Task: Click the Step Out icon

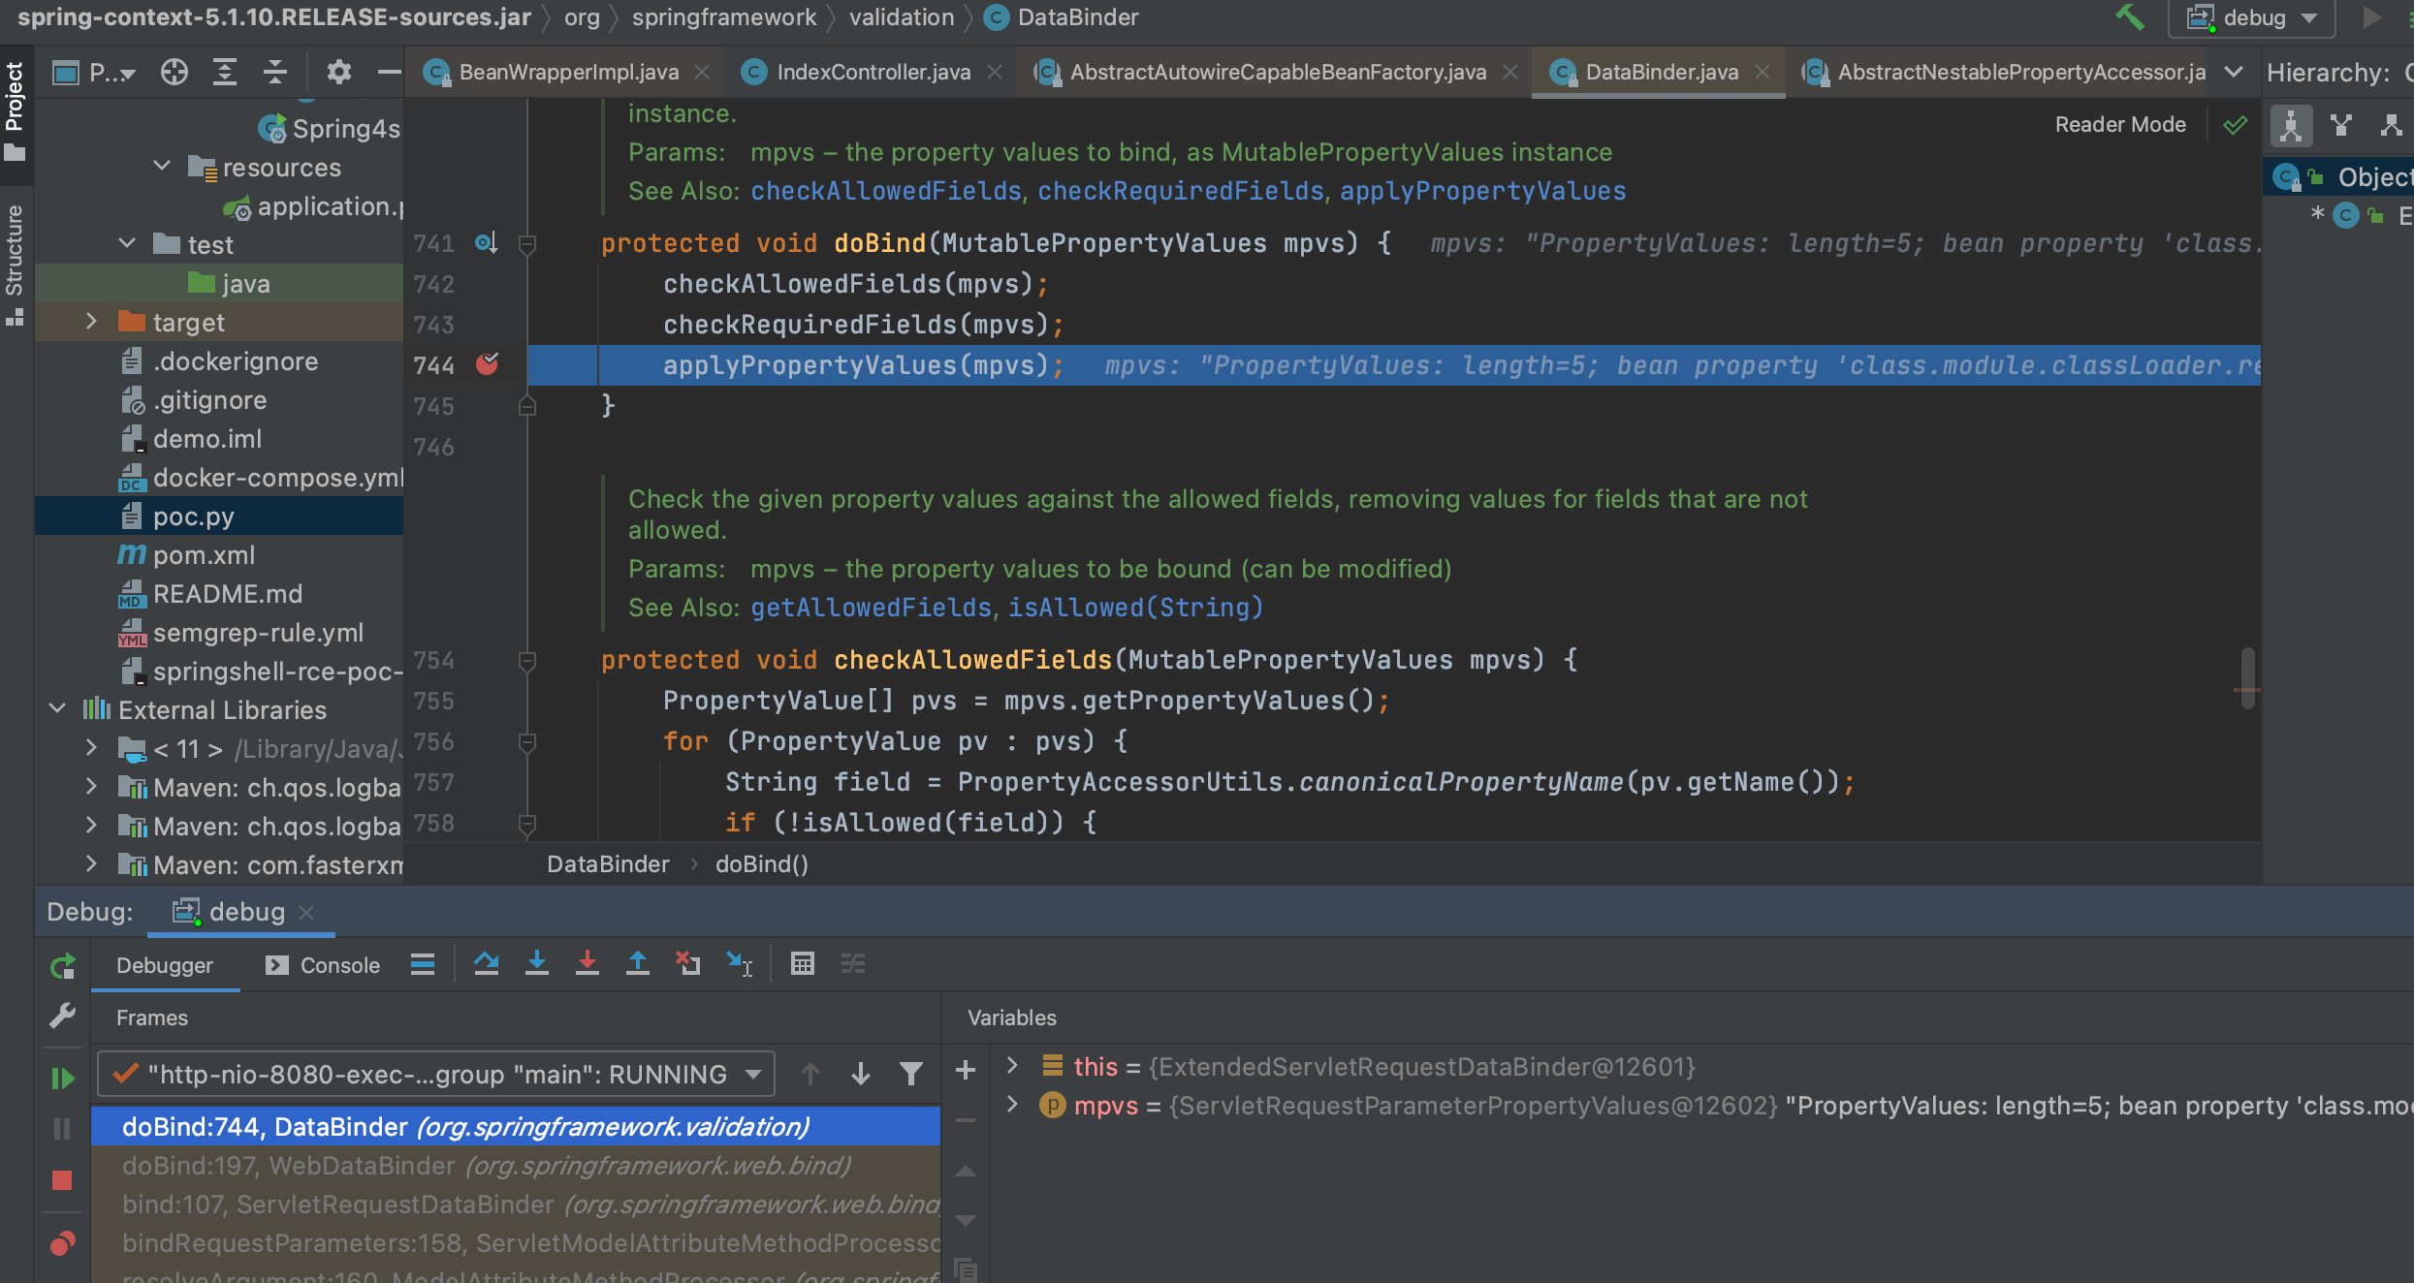Action: point(638,964)
